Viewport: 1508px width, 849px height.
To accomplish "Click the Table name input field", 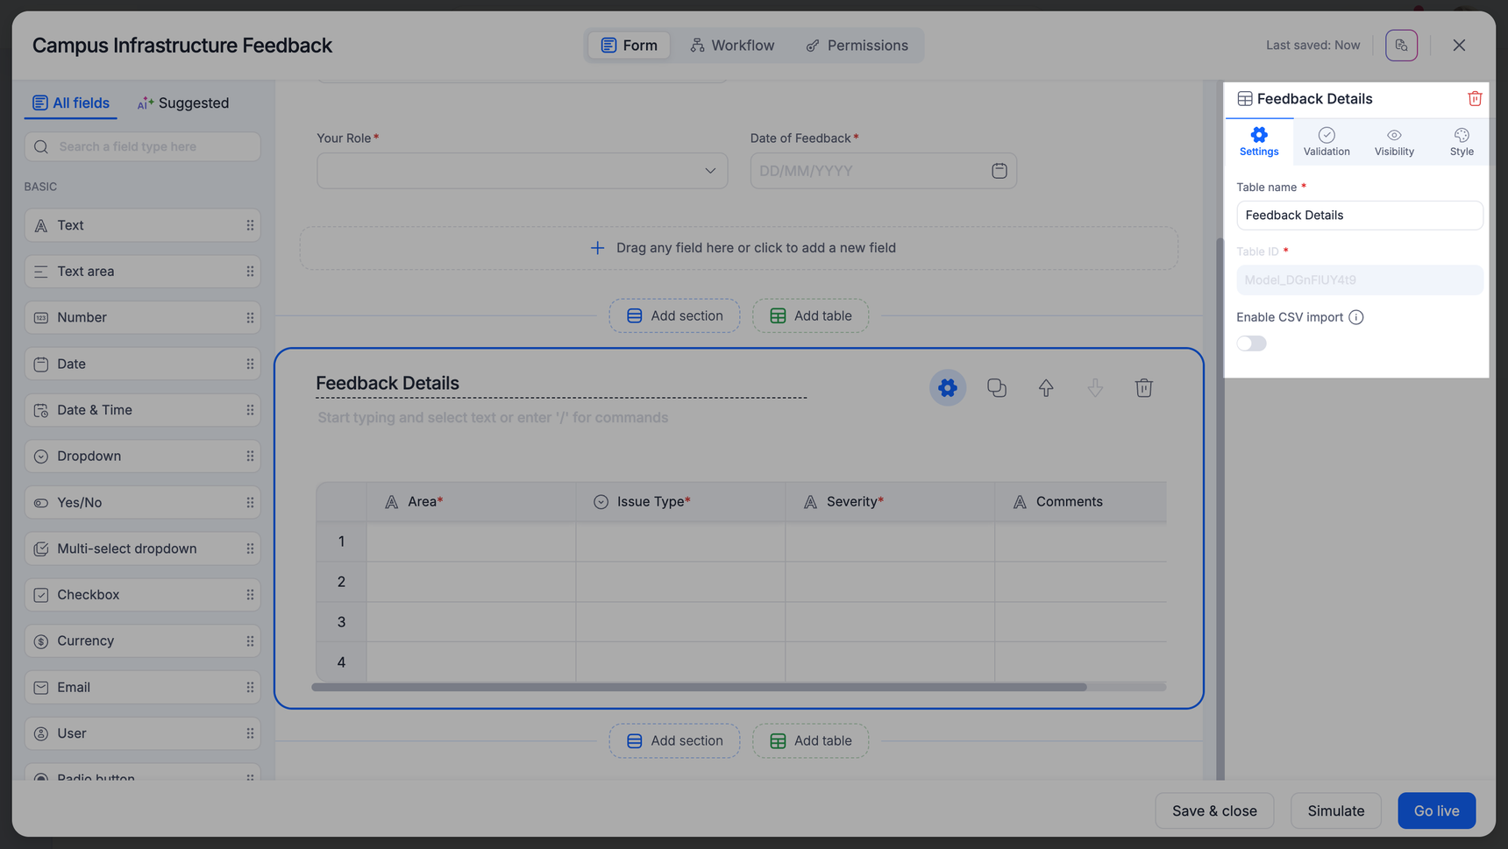I will tap(1359, 216).
